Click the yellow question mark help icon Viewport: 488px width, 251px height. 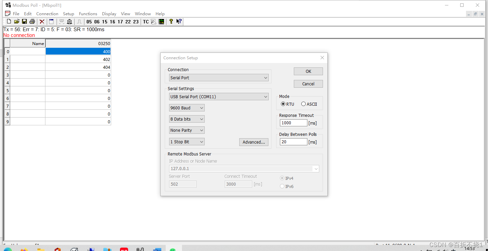(x=171, y=21)
